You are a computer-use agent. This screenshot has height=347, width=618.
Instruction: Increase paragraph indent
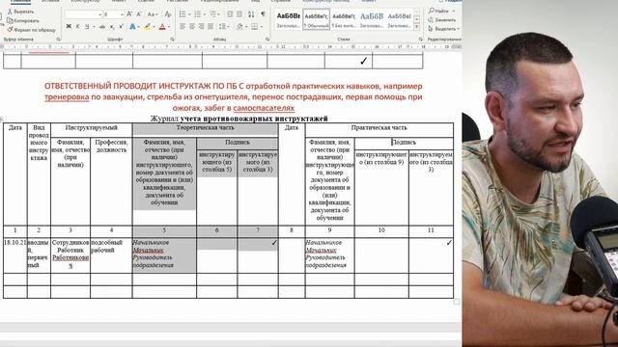coord(239,14)
